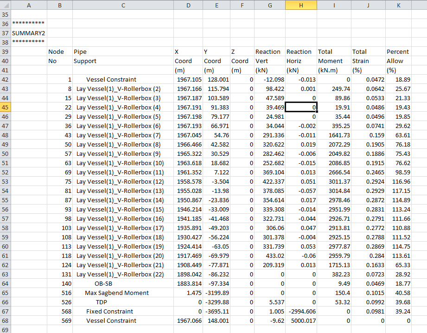Click the SUMMARY2 cell
427x333 pixels.
pos(29,33)
